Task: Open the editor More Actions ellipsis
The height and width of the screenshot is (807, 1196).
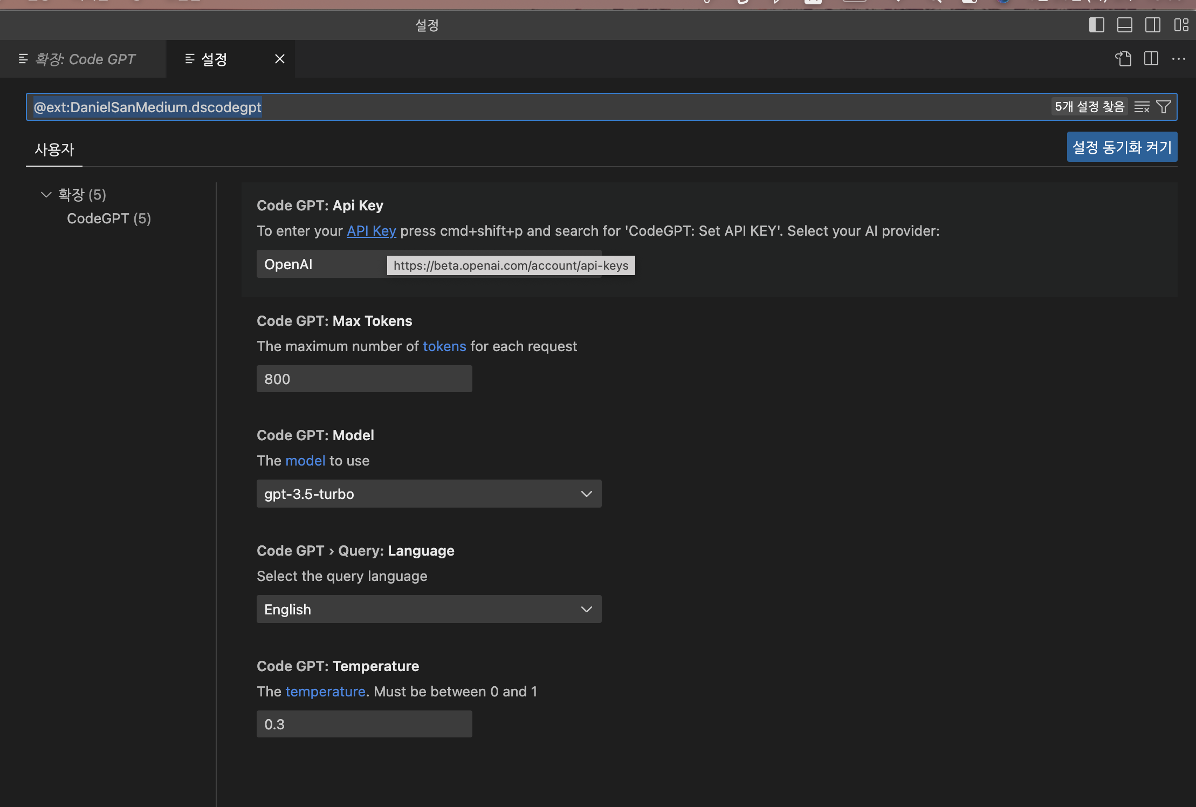Action: [x=1178, y=59]
